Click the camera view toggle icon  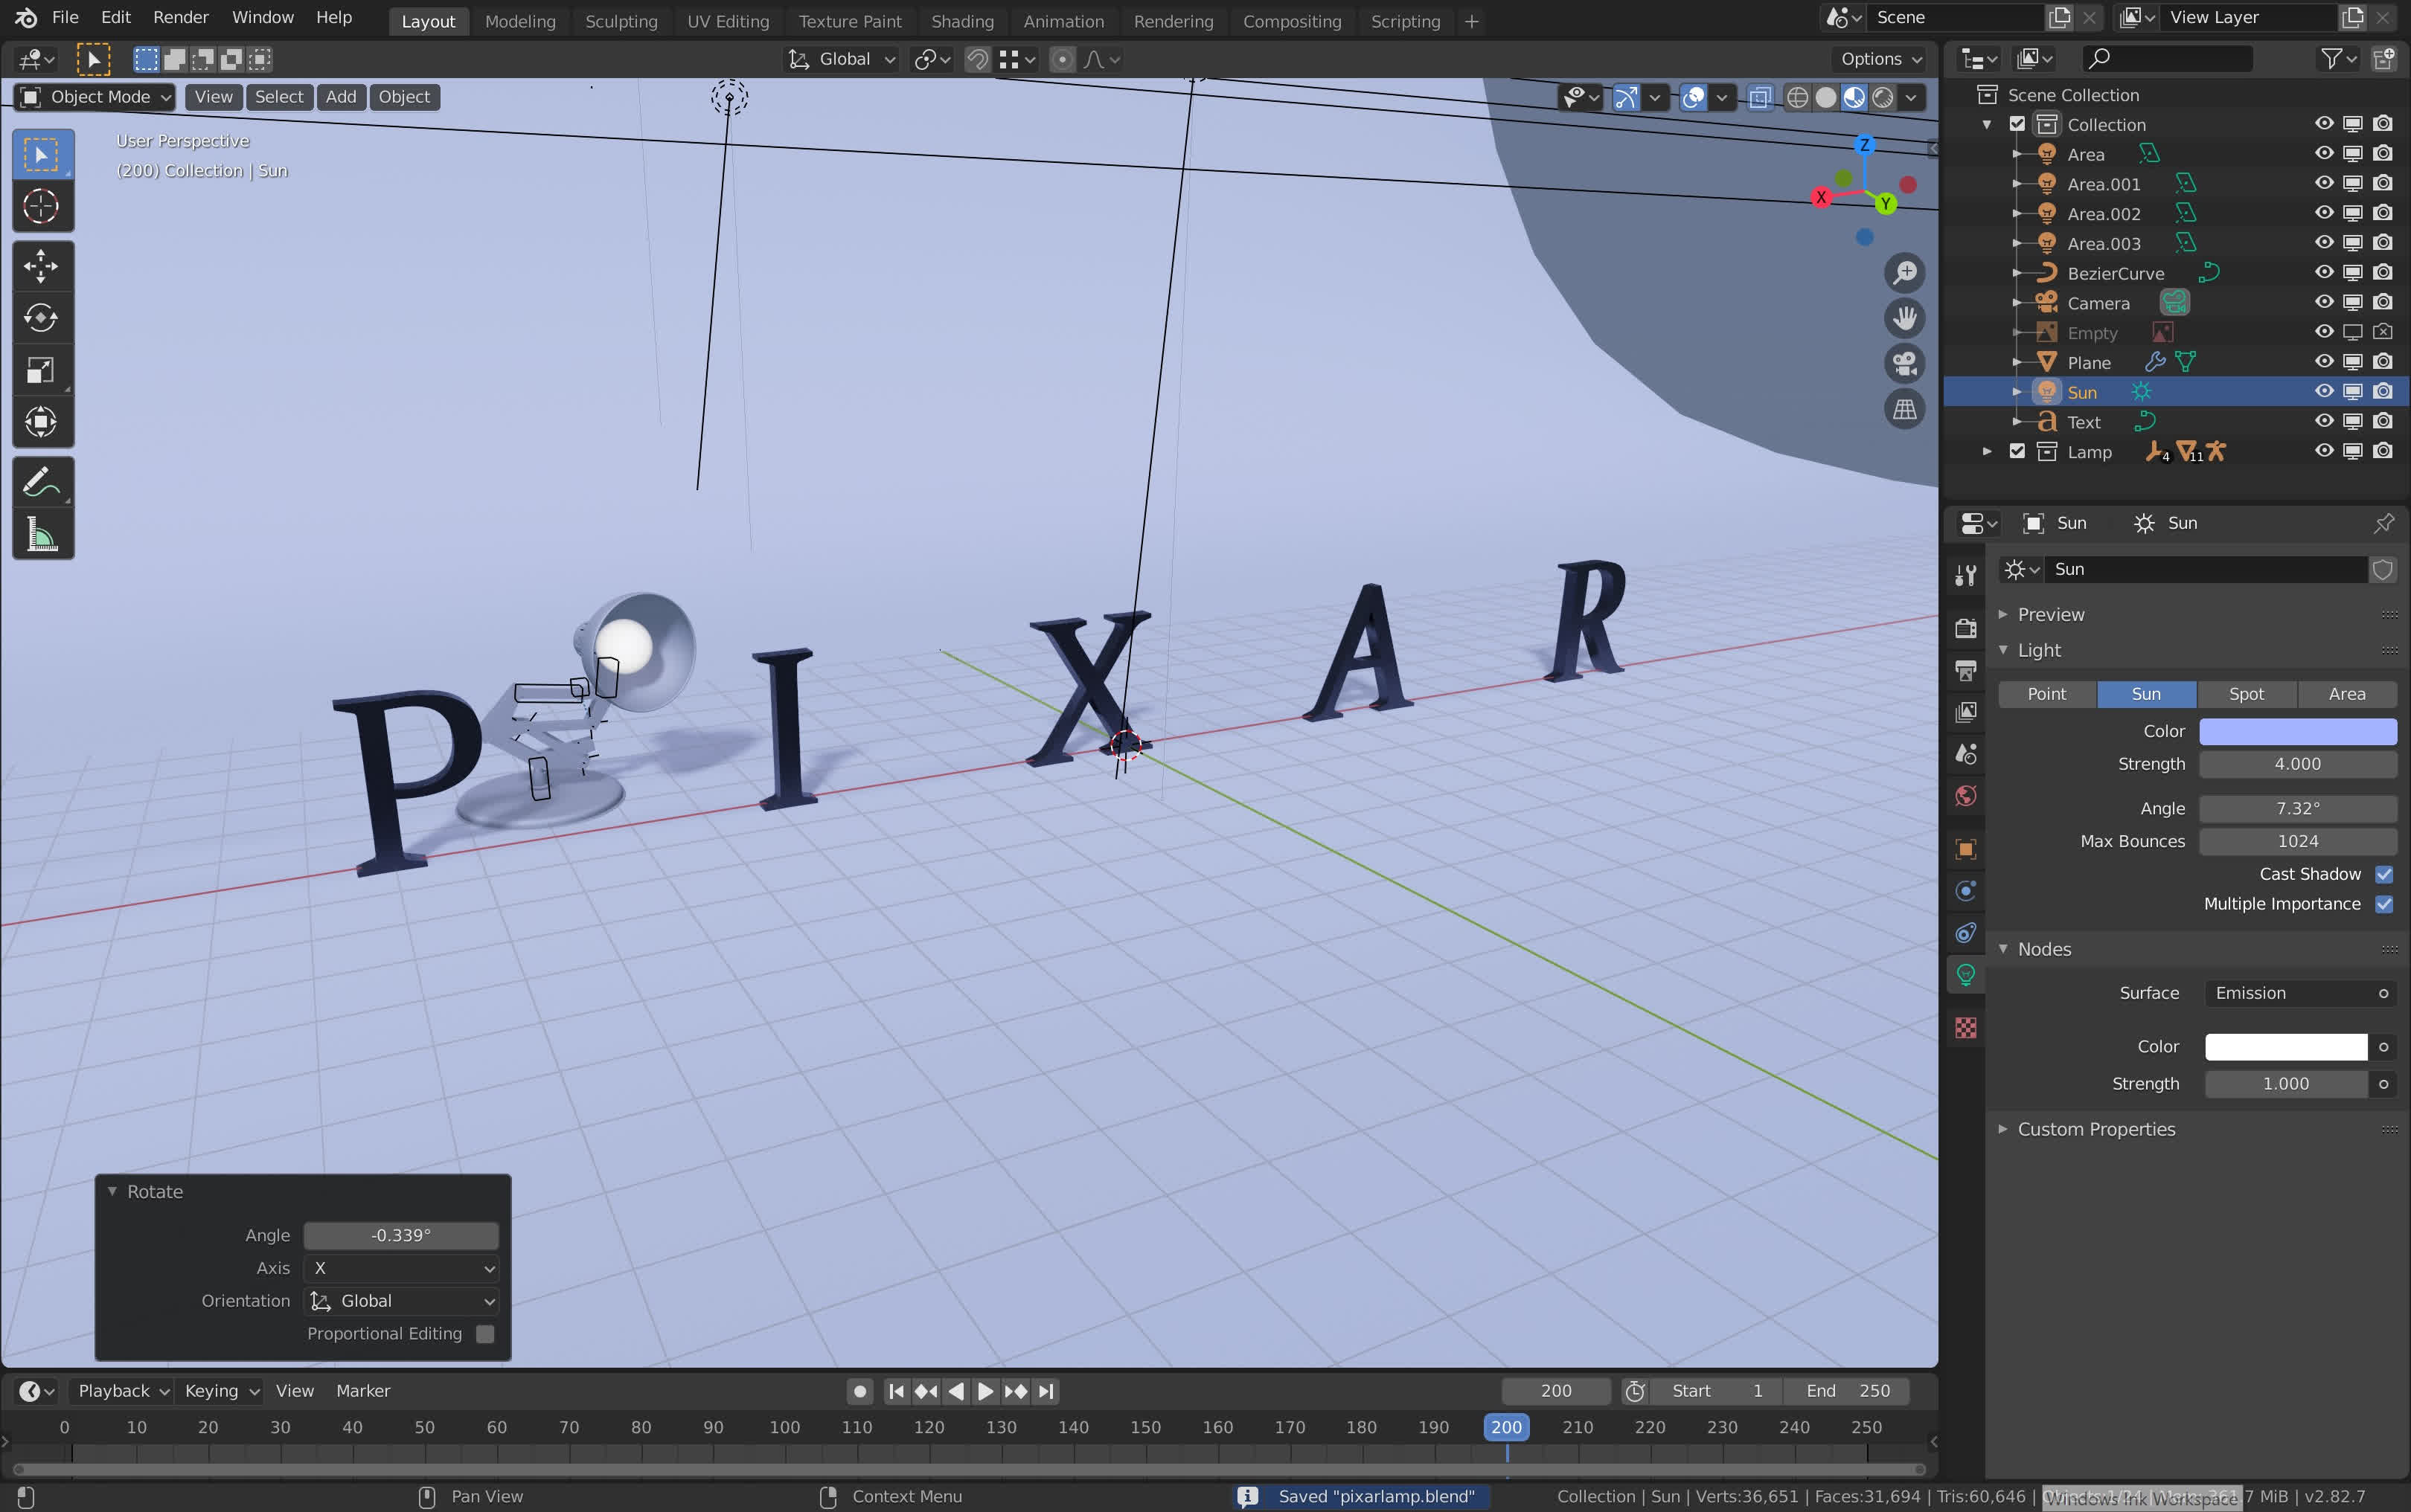1903,363
